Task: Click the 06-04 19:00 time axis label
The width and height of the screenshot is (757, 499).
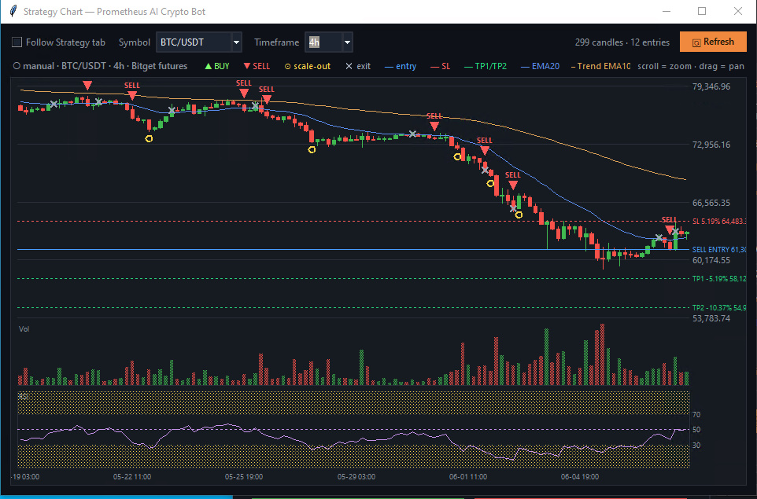Action: point(580,477)
